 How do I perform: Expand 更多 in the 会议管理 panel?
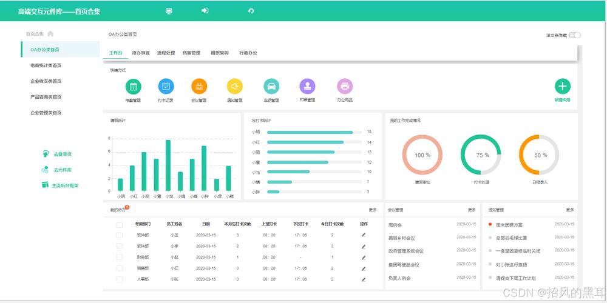tap(472, 210)
